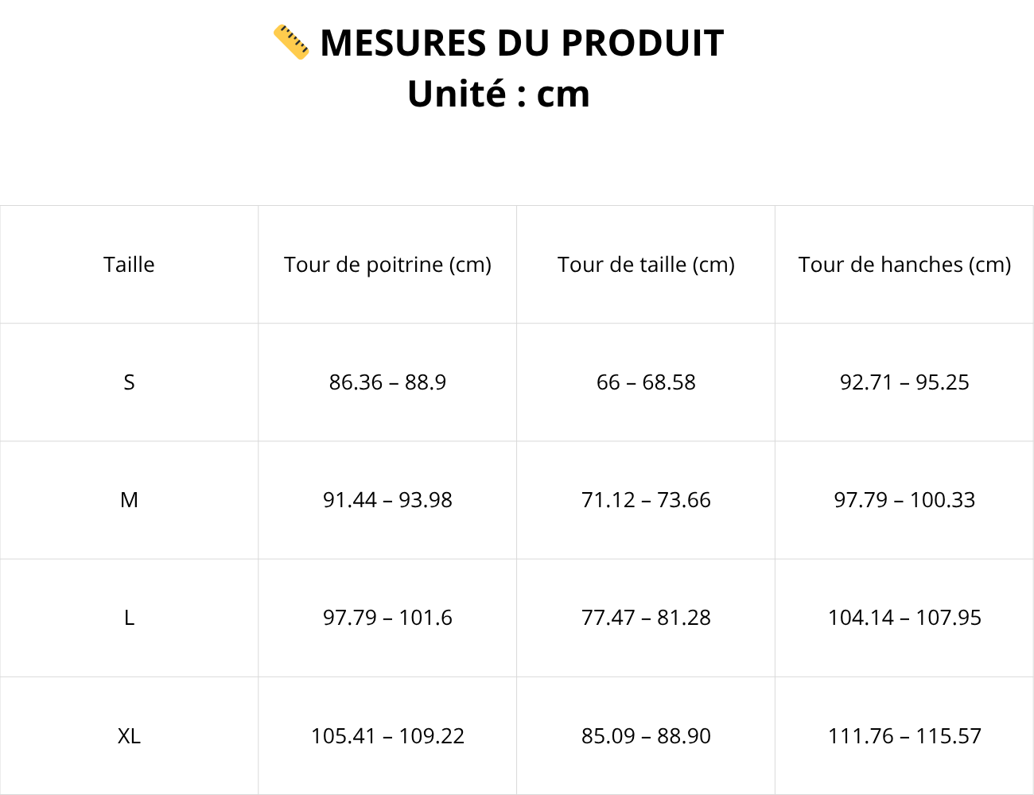Image resolution: width=1034 pixels, height=795 pixels.
Task: Select the 92.71 – 95.25 hip cell
Action: click(904, 382)
